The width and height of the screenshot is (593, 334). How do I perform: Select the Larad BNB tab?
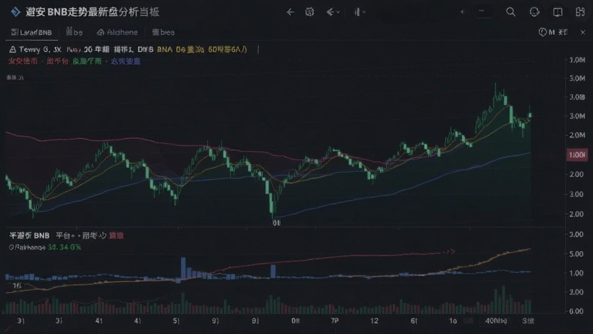31,32
